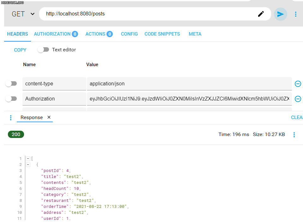The width and height of the screenshot is (303, 223).
Task: Open the GET method dropdown
Action: point(23,14)
